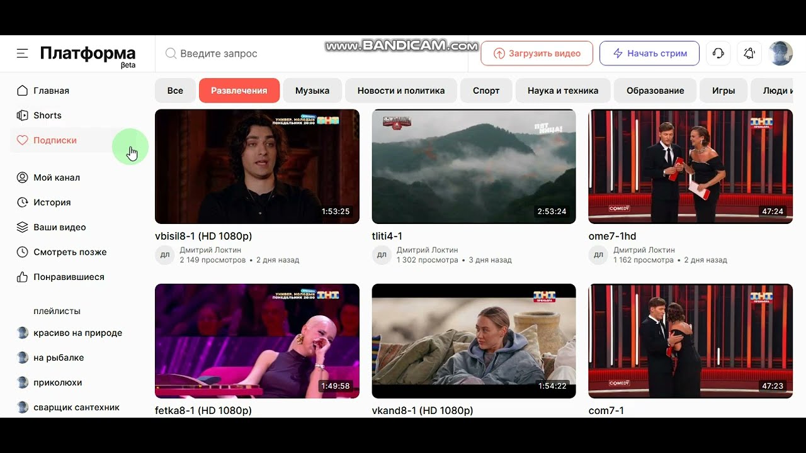The width and height of the screenshot is (806, 453).
Task: Click the Платформа beta logo
Action: click(x=88, y=55)
